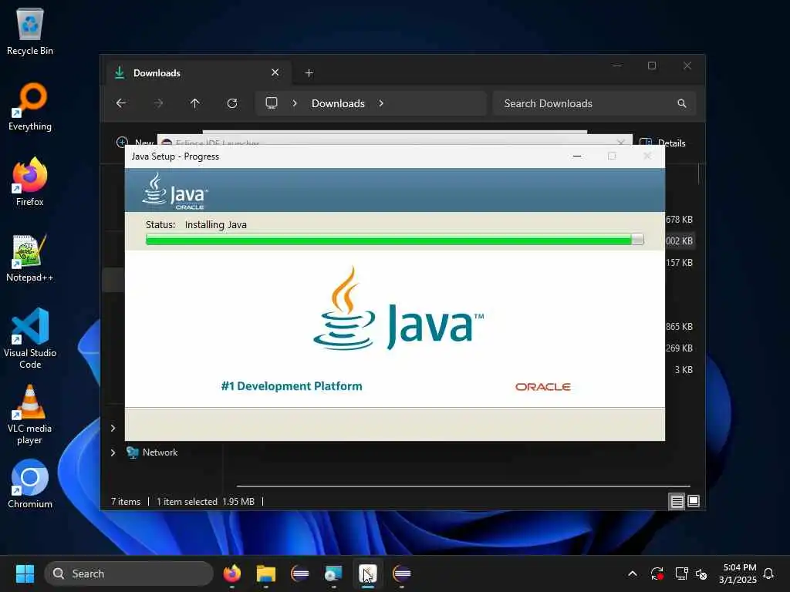The height and width of the screenshot is (592, 790).
Task: Click Downloads in the address bar path
Action: coord(338,103)
